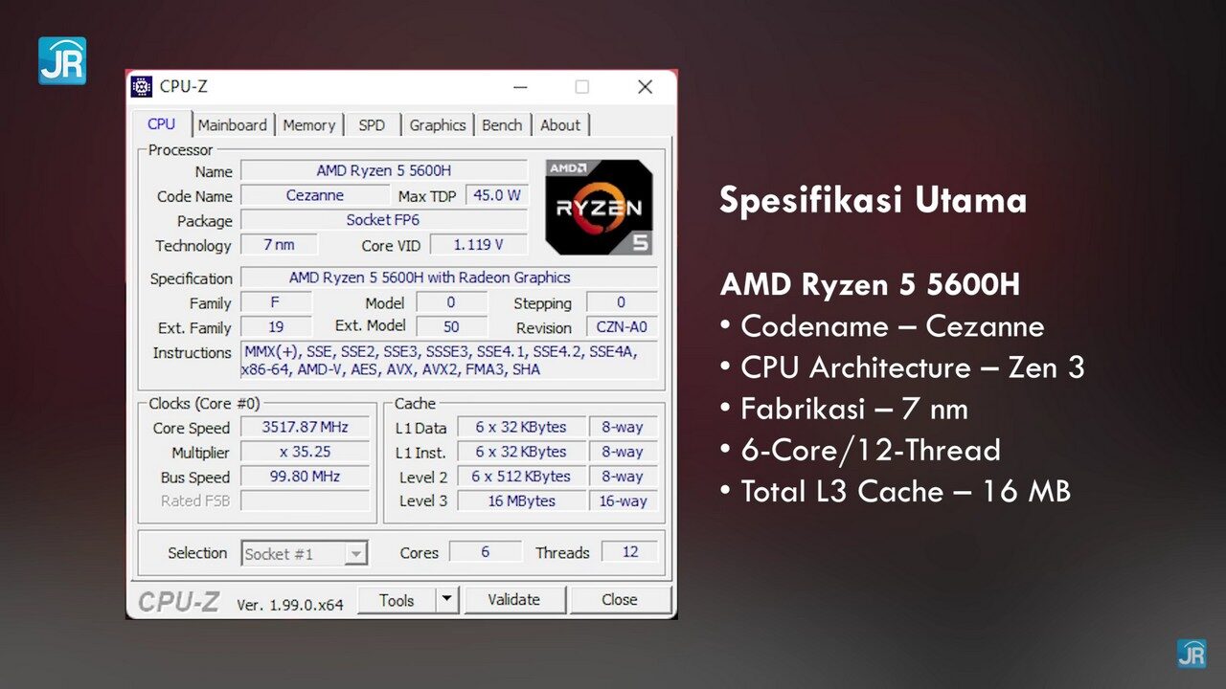Screen dimensions: 1226x689
Task: Click the Tools button
Action: click(x=397, y=600)
